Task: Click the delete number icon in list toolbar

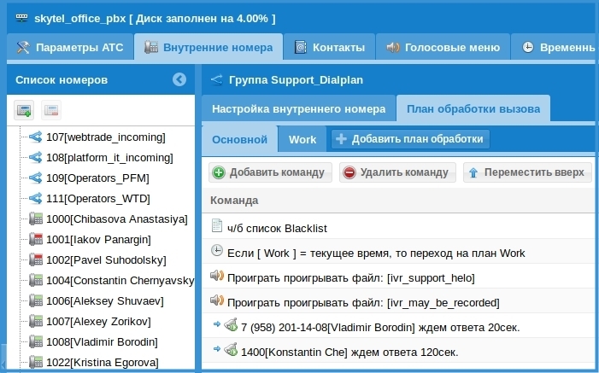Action: tap(51, 110)
